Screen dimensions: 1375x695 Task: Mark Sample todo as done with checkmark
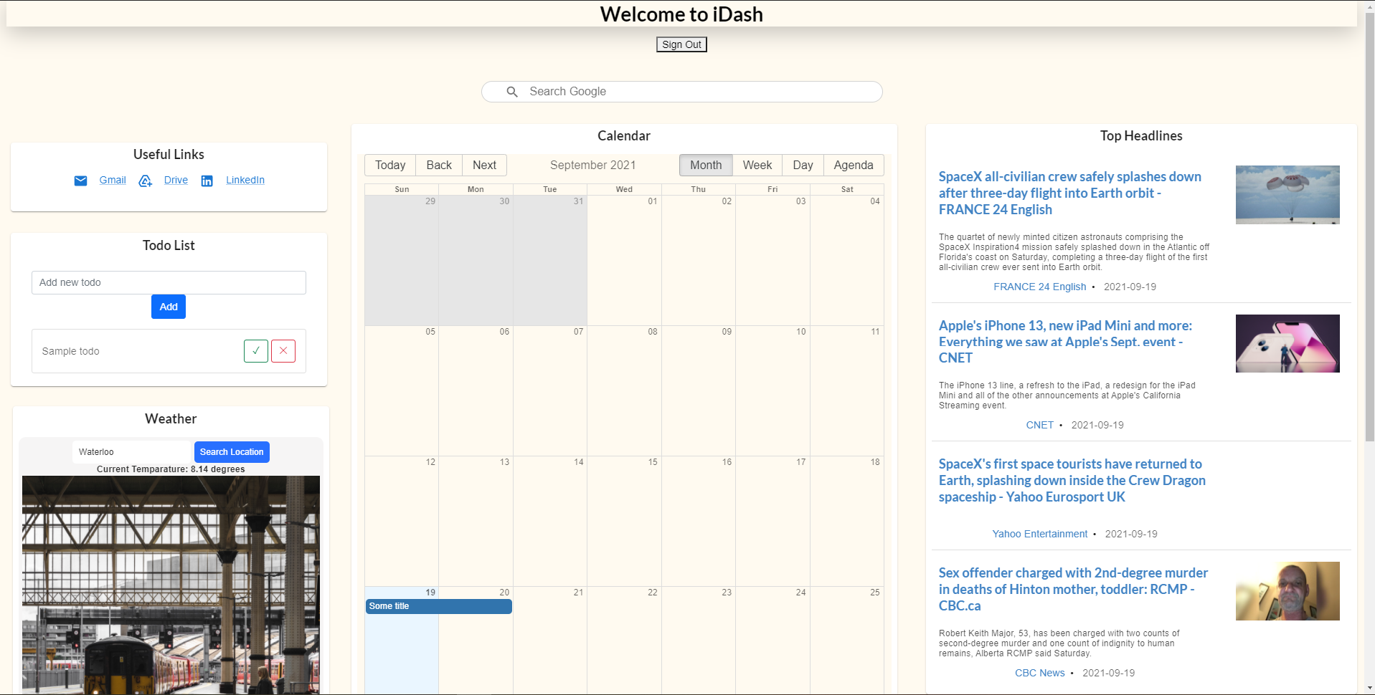tap(256, 351)
